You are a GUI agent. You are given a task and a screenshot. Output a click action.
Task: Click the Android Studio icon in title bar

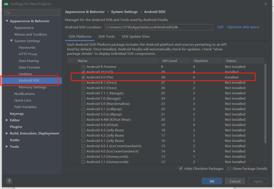[6, 4]
